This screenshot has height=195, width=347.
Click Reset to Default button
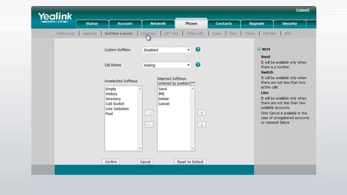pyautogui.click(x=190, y=161)
